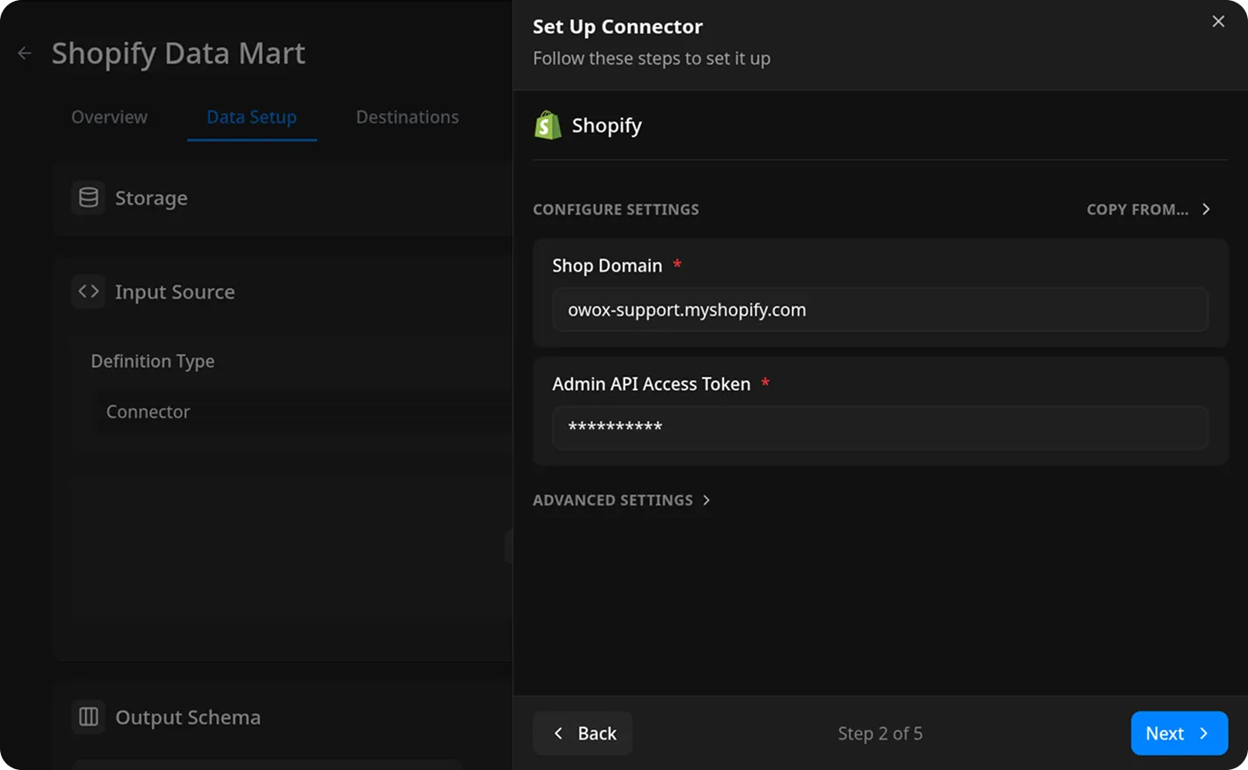Click the Next button
The width and height of the screenshot is (1248, 770).
[1178, 733]
